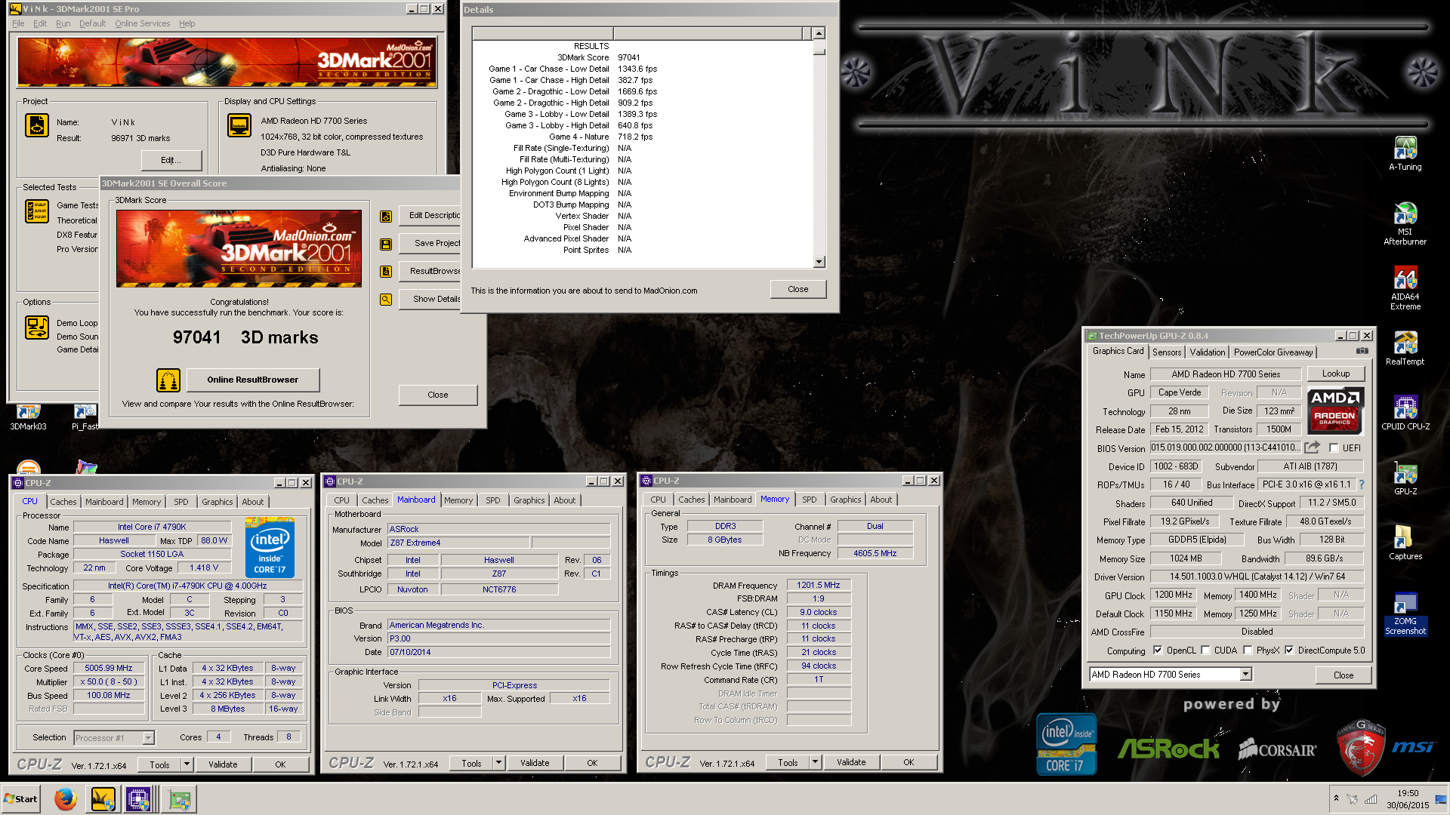Image resolution: width=1450 pixels, height=815 pixels.
Task: Click Edit... button in Project section
Action: 171,160
